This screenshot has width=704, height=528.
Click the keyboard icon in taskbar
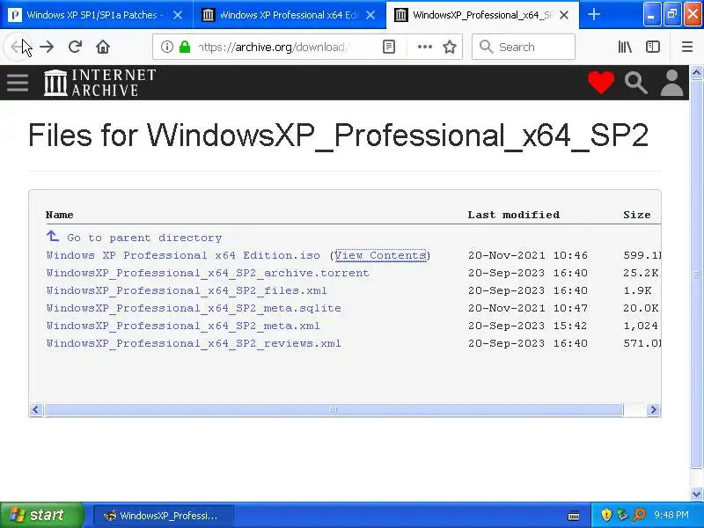[x=574, y=516]
